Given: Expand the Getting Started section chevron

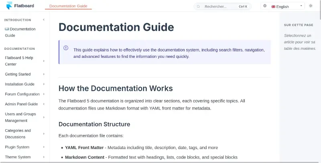Looking at the screenshot, I should (x=43, y=74).
